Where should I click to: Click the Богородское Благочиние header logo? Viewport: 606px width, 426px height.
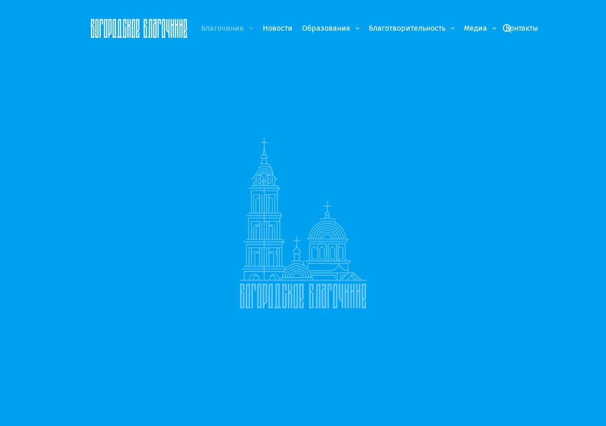(x=139, y=28)
